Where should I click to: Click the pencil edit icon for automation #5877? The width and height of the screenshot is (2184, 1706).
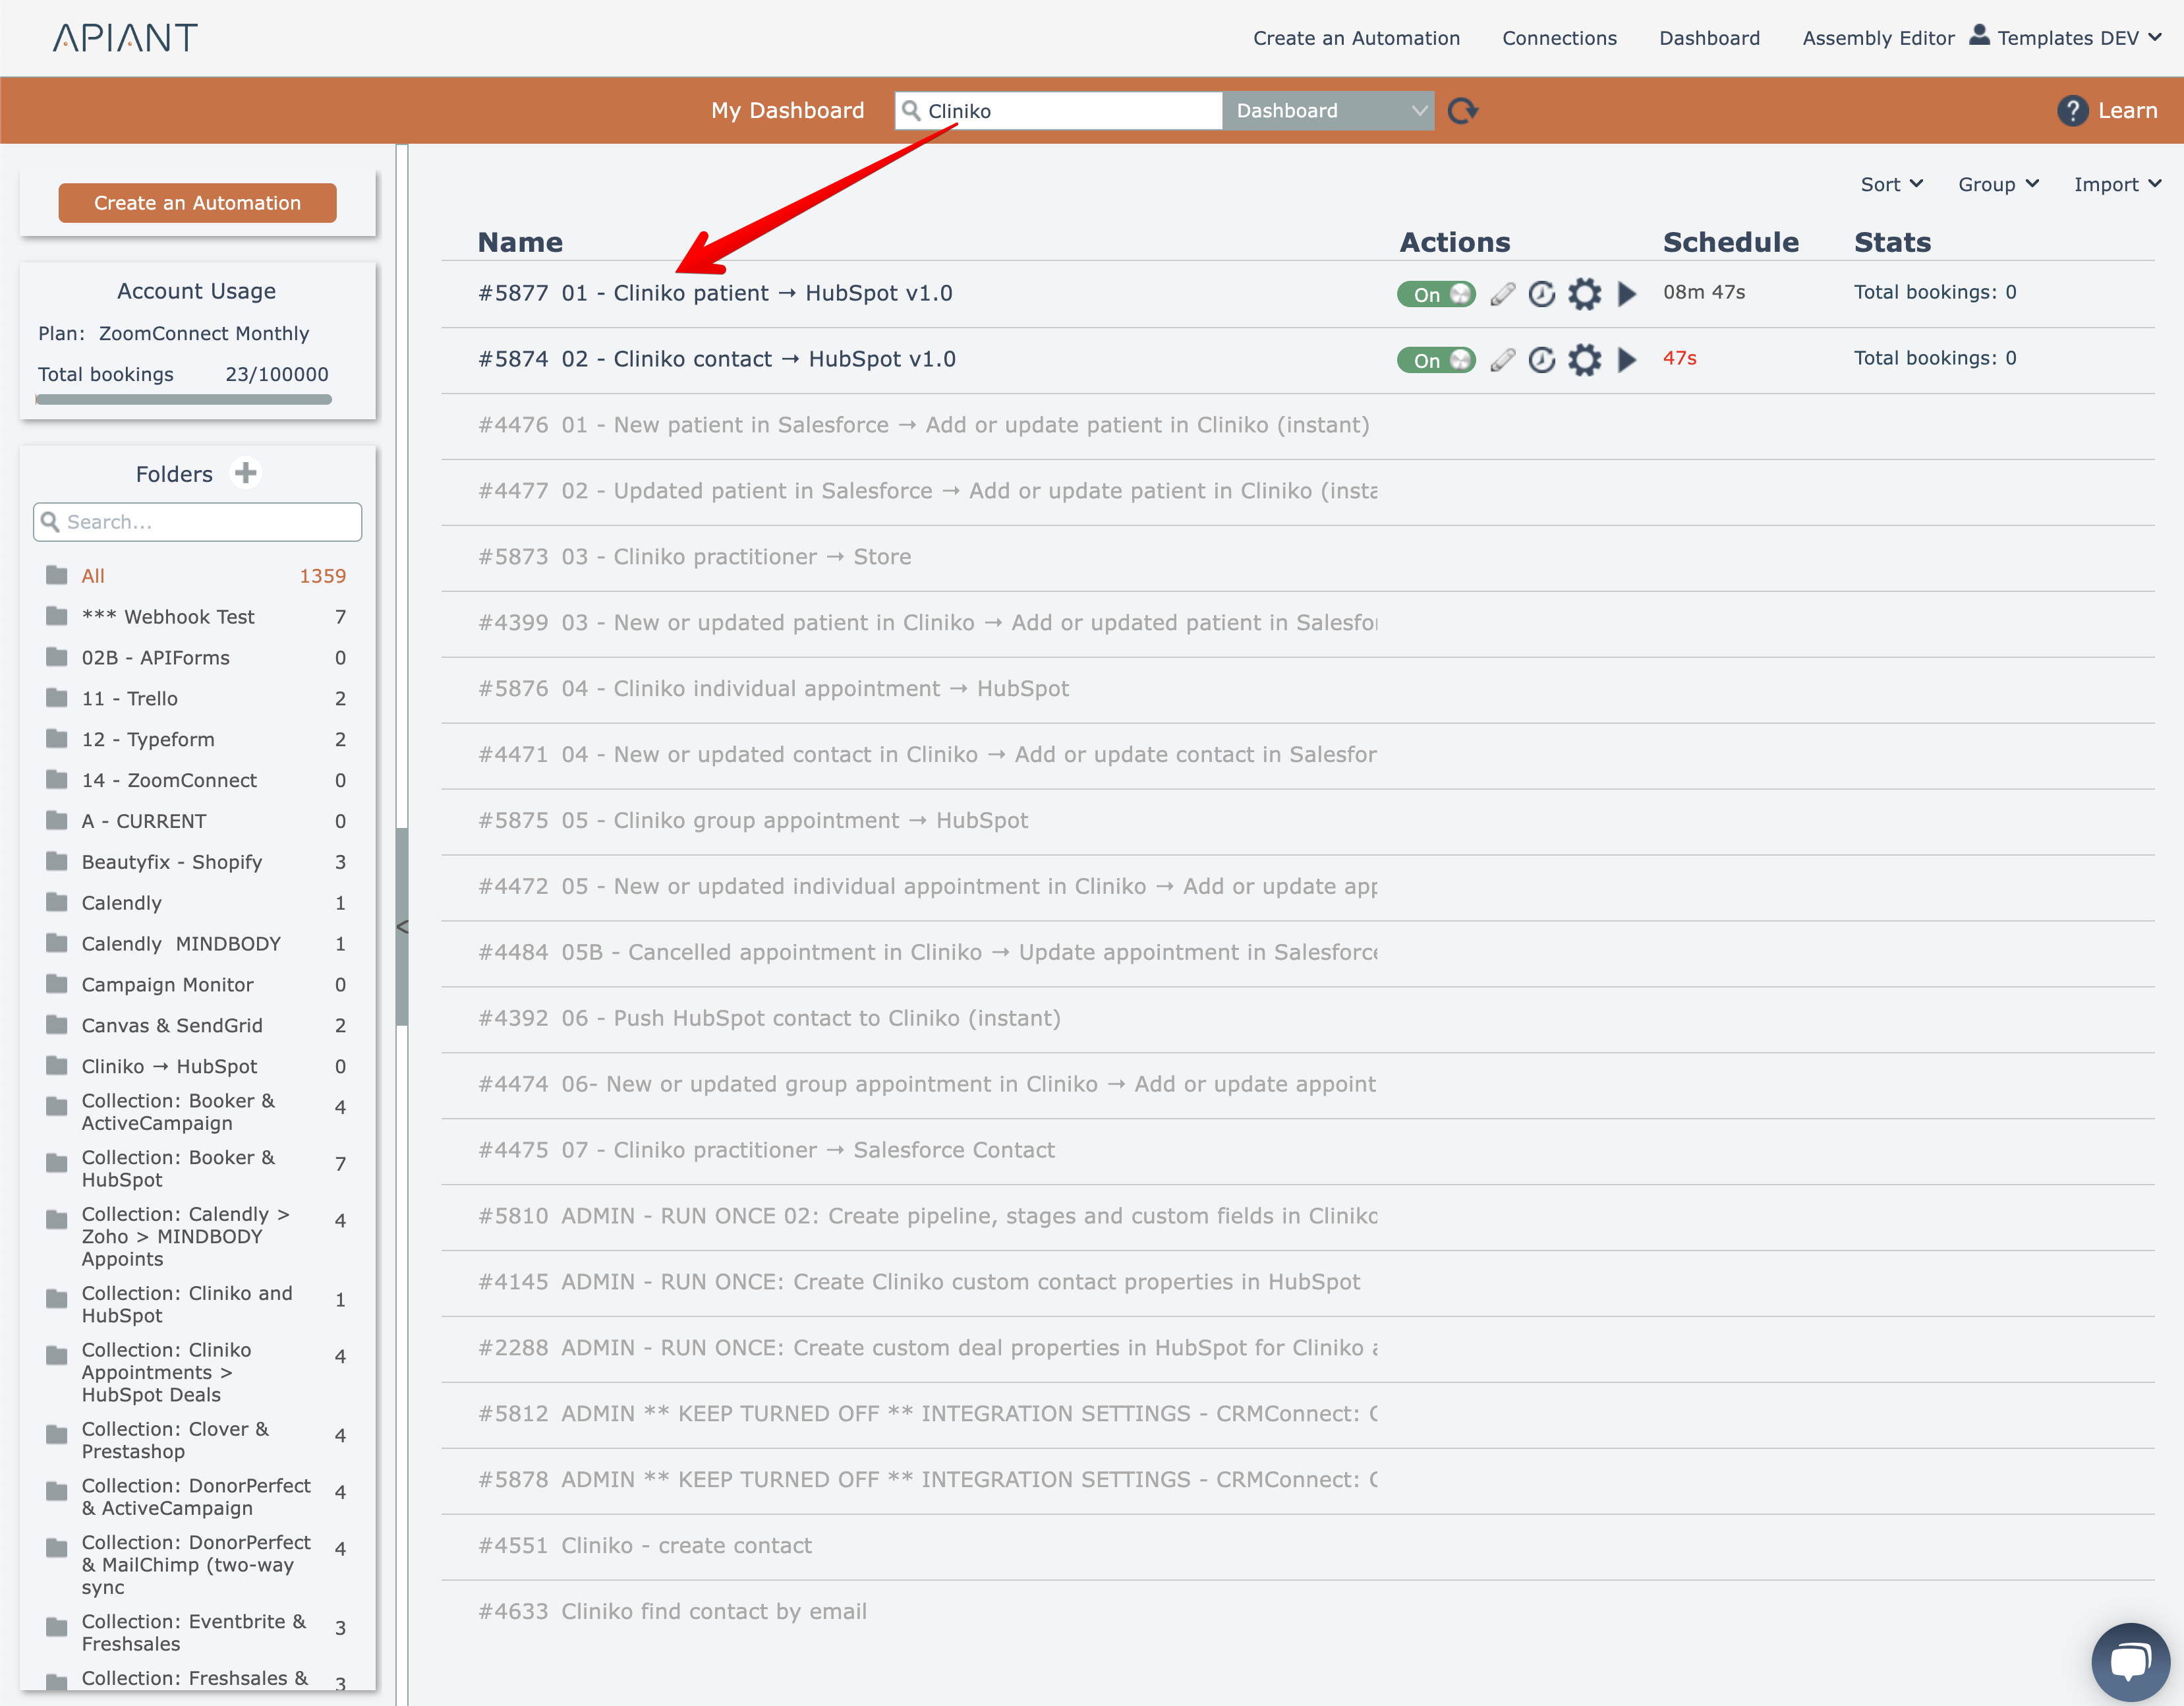coord(1502,294)
